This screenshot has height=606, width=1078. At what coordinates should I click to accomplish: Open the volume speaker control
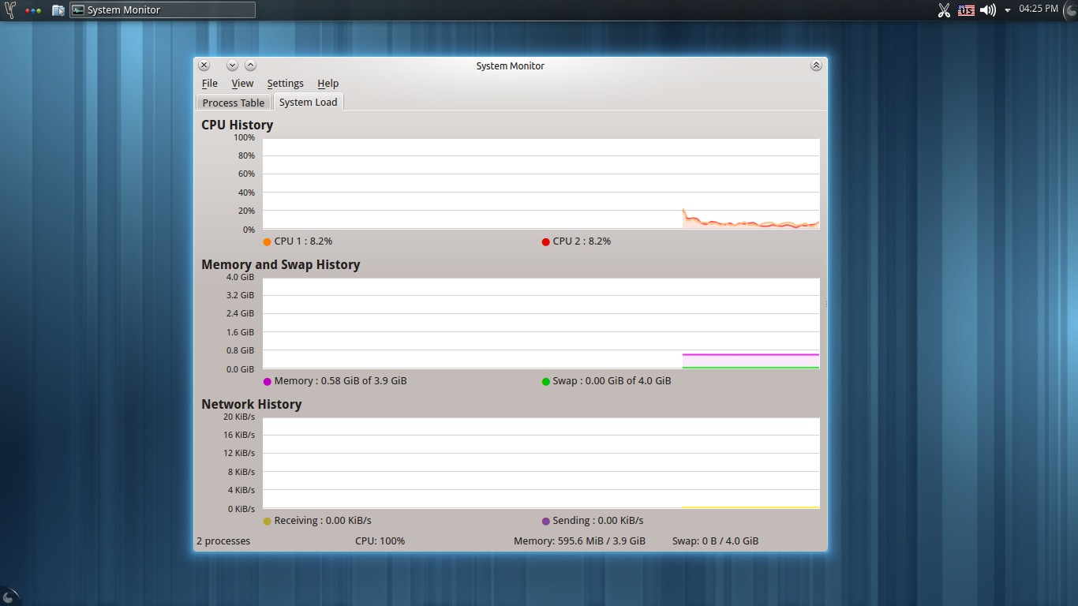(x=987, y=10)
